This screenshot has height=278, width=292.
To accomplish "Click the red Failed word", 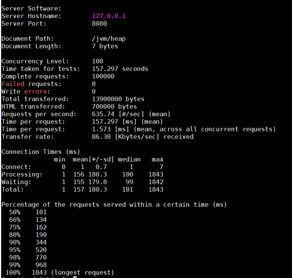I will point(13,84).
